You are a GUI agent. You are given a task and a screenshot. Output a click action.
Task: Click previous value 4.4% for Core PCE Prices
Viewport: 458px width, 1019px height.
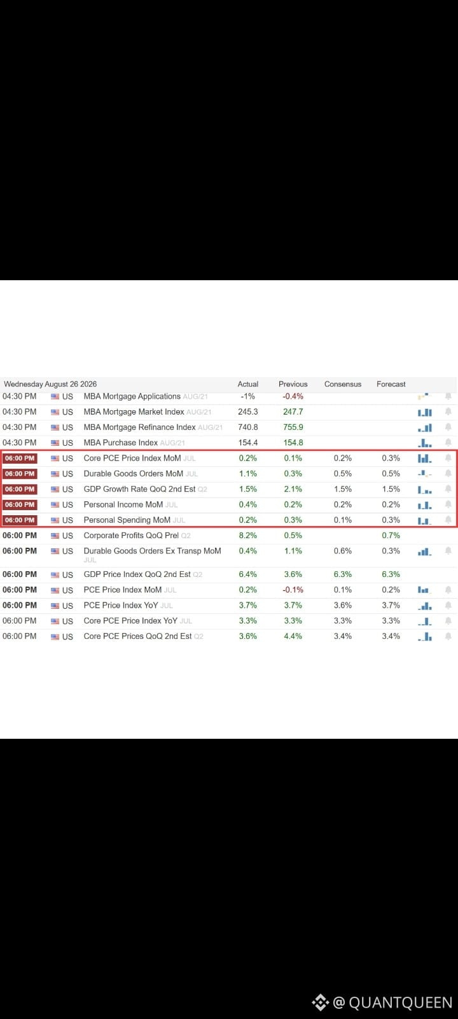point(293,636)
